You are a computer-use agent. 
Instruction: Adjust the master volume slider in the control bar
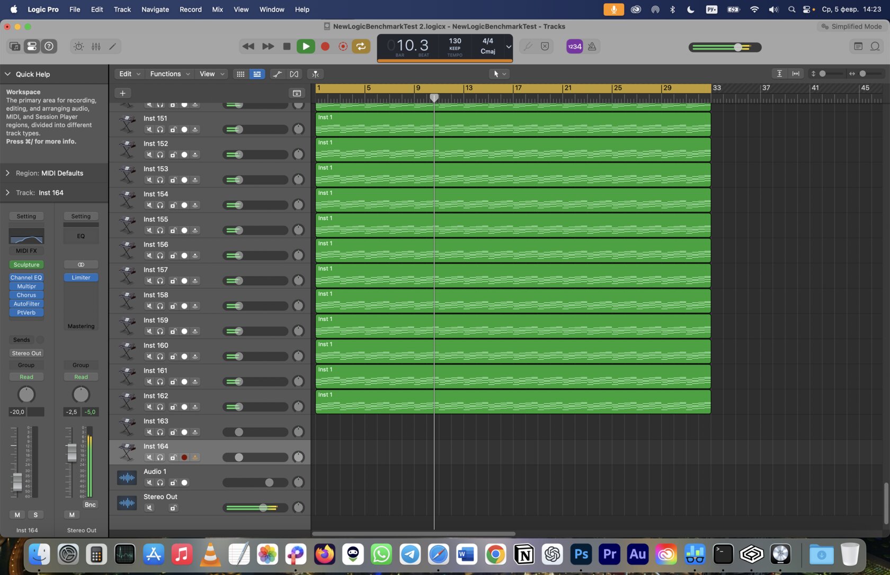(725, 47)
